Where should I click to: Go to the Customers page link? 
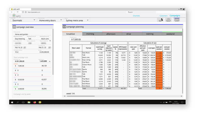pyautogui.click(x=163, y=16)
